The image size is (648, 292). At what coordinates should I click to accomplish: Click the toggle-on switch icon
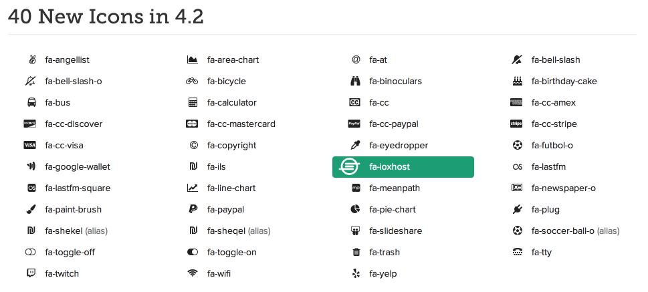193,253
